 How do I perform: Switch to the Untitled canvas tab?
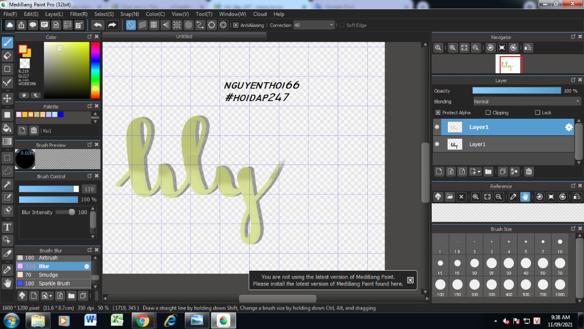pos(184,36)
